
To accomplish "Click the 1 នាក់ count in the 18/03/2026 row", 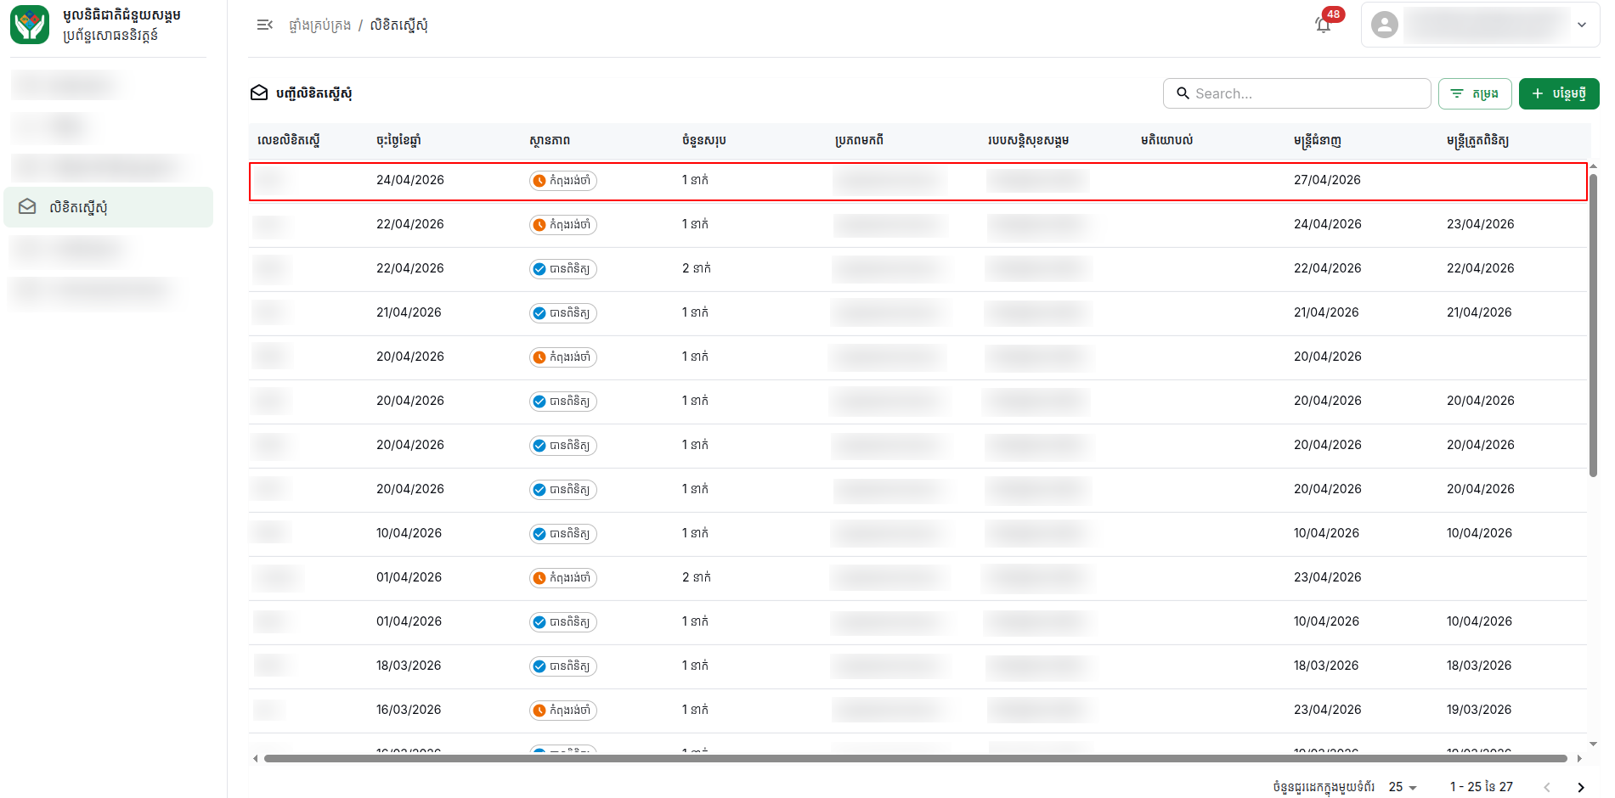I will click(x=695, y=666).
